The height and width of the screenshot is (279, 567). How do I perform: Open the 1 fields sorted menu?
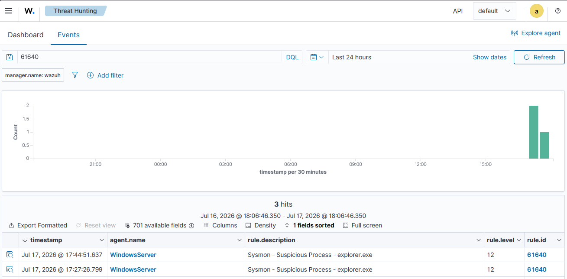(x=309, y=226)
